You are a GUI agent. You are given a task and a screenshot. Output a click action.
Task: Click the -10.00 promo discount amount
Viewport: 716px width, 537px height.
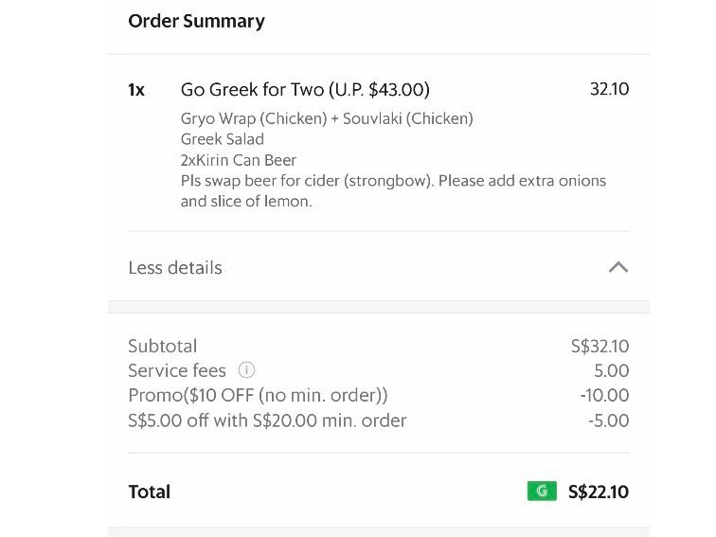tap(604, 396)
